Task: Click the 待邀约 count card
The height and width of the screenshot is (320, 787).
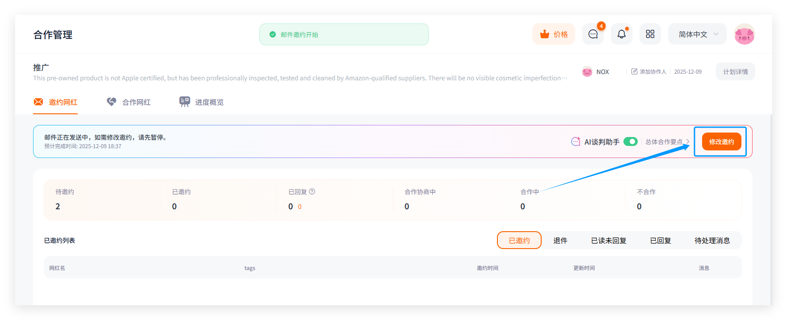Action: point(102,199)
